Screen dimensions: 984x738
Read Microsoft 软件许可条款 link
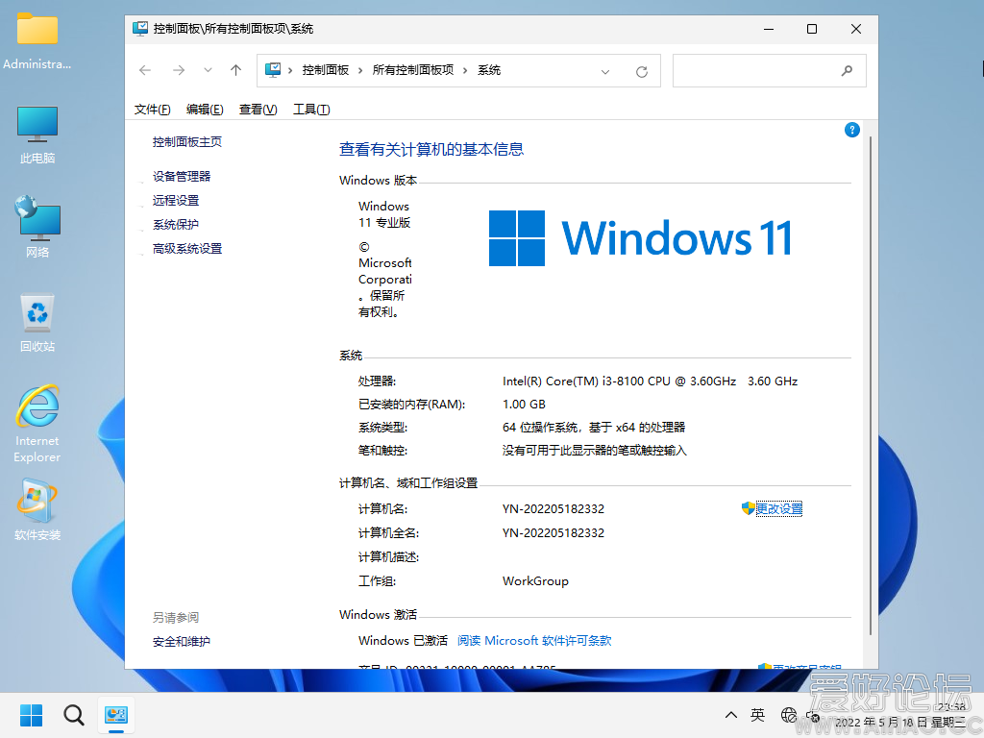[x=534, y=641]
